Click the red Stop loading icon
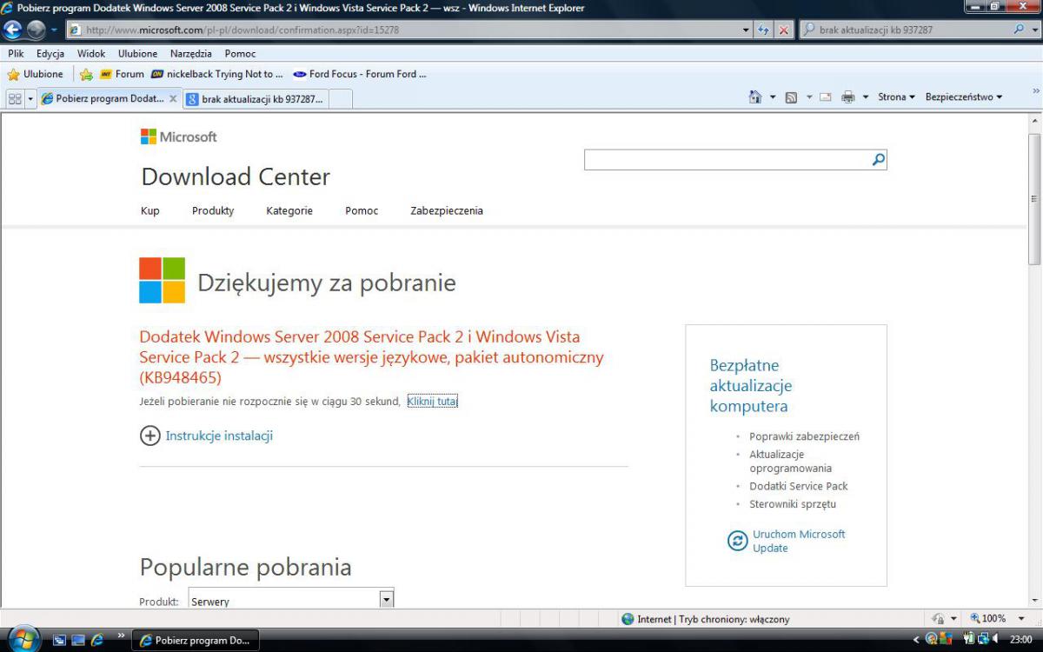The width and height of the screenshot is (1043, 652). coord(784,30)
